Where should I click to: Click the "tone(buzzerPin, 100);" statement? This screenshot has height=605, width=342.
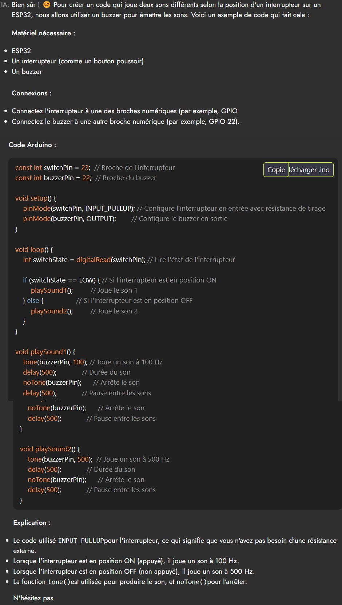click(55, 362)
